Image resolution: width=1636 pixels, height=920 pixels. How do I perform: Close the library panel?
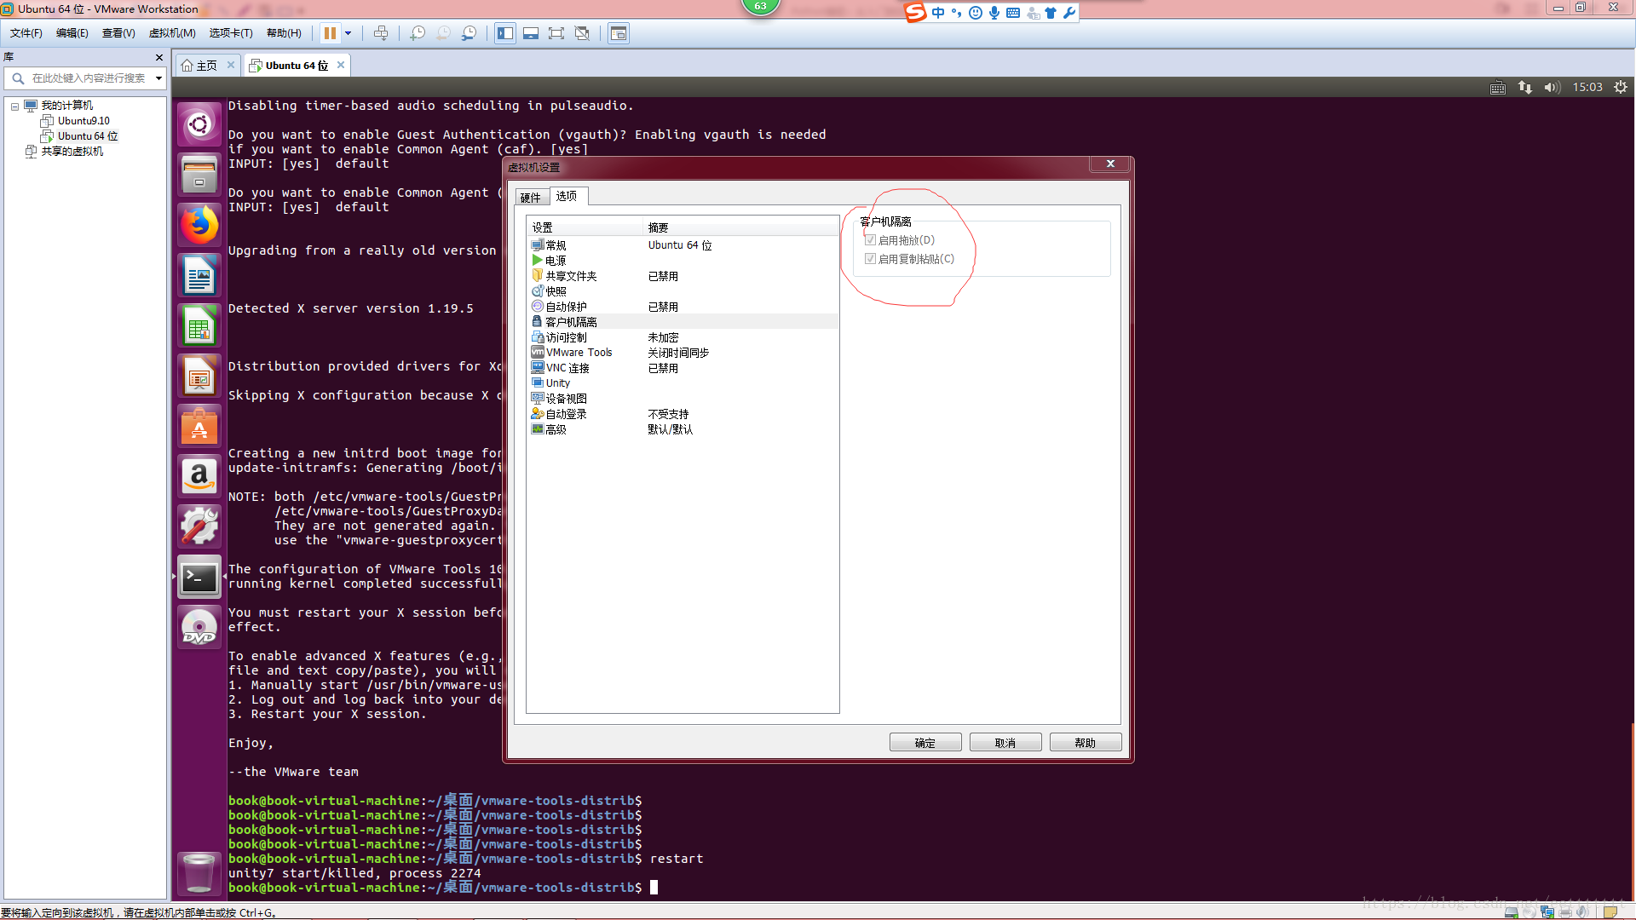158,57
